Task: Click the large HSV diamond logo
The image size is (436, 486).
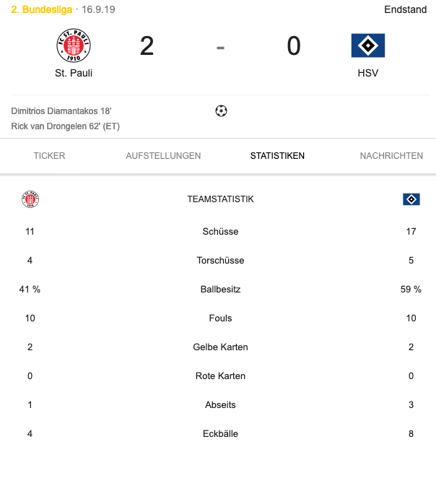Action: [368, 45]
